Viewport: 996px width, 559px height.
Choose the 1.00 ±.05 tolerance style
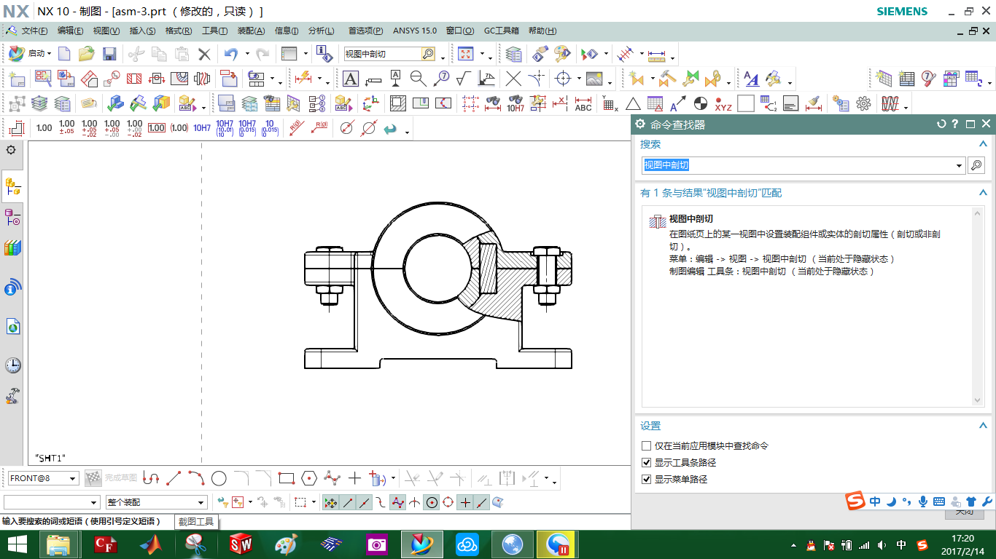66,128
